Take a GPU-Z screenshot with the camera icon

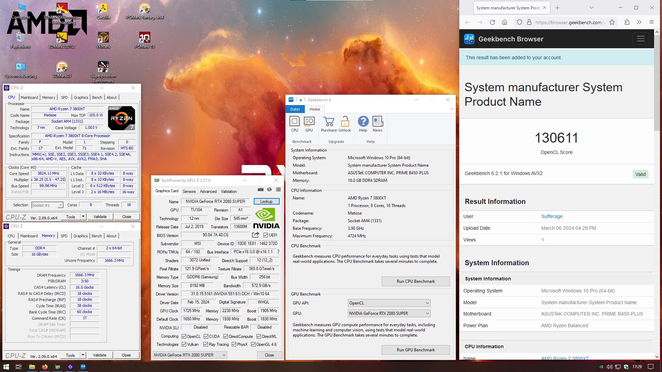coord(261,190)
